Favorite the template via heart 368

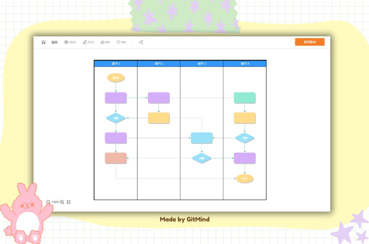pos(121,42)
